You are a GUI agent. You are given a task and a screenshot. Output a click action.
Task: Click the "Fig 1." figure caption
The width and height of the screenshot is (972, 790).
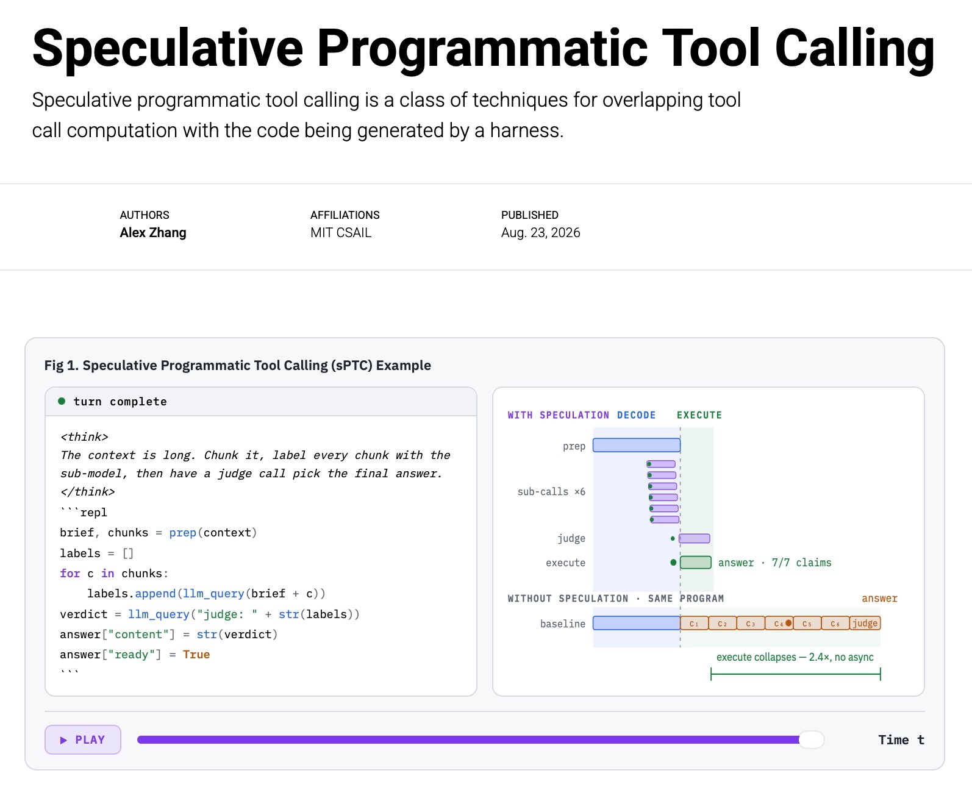coord(238,365)
